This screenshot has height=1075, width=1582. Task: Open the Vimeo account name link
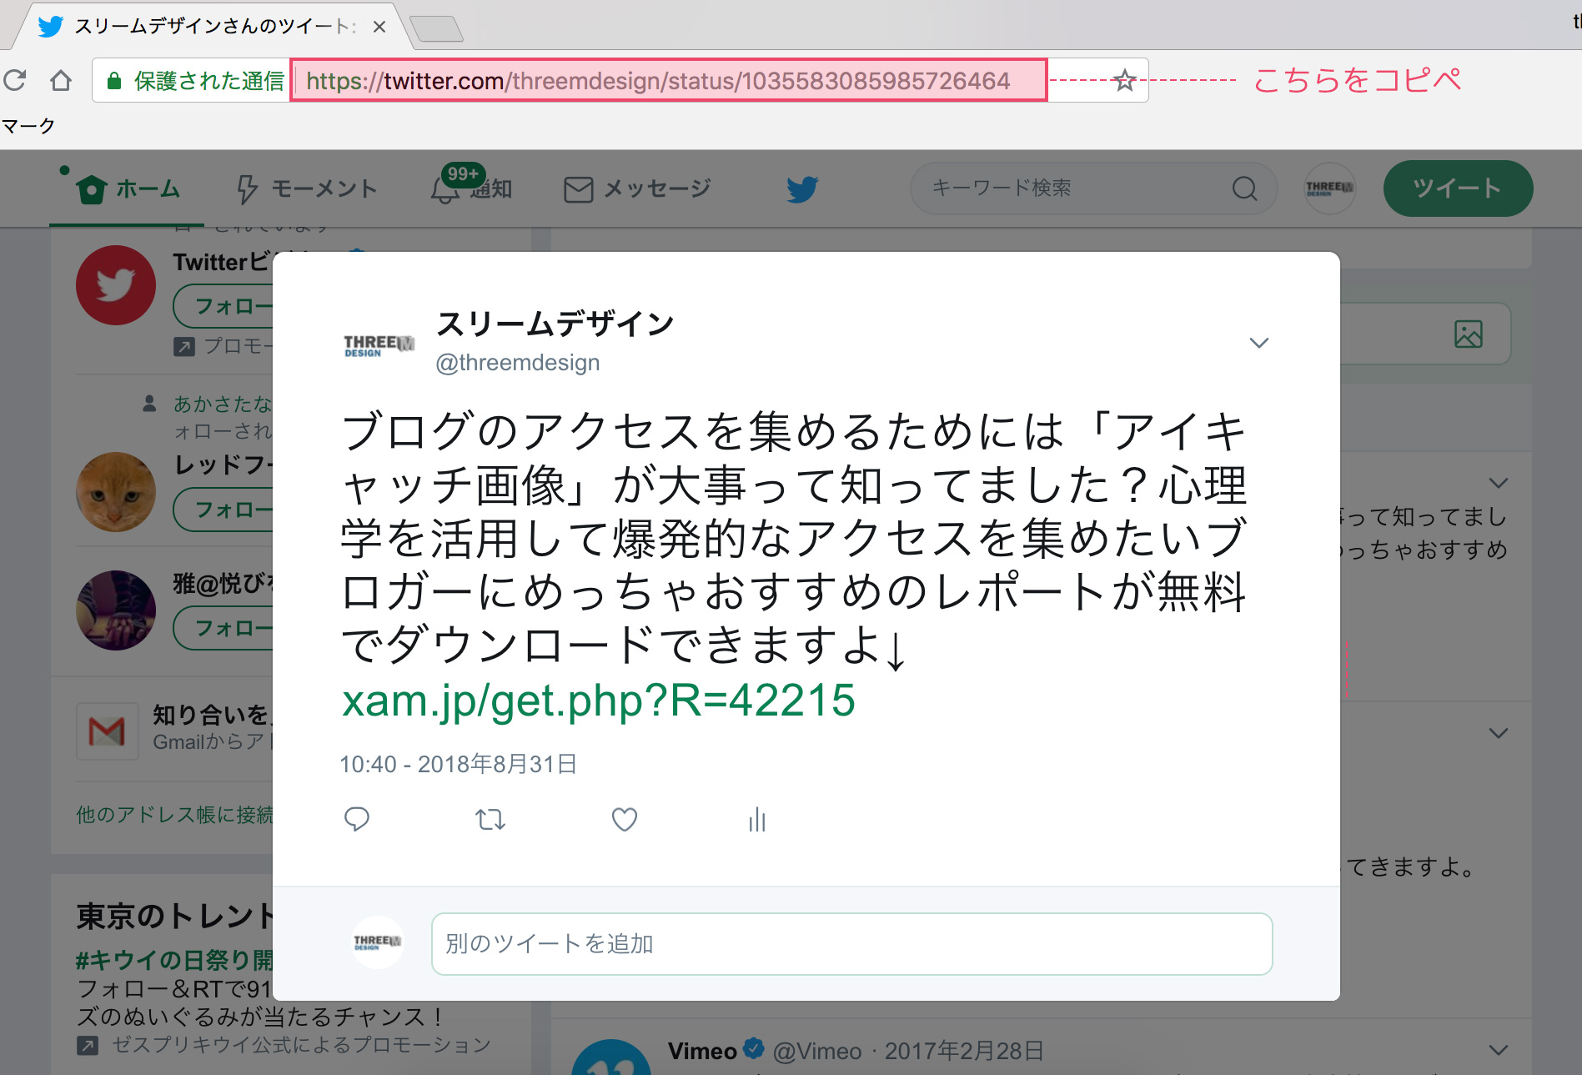point(701,1051)
